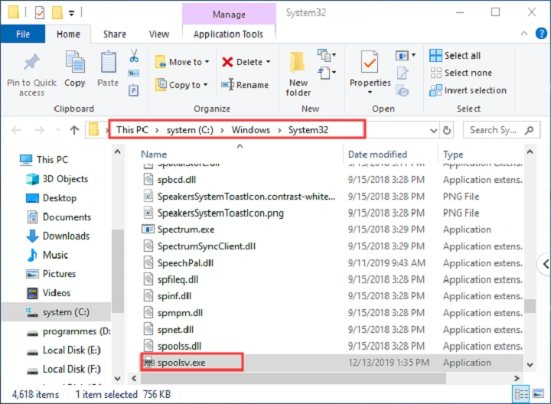Click the Spectrum.exe file icon
Image resolution: width=551 pixels, height=404 pixels.
tap(148, 230)
